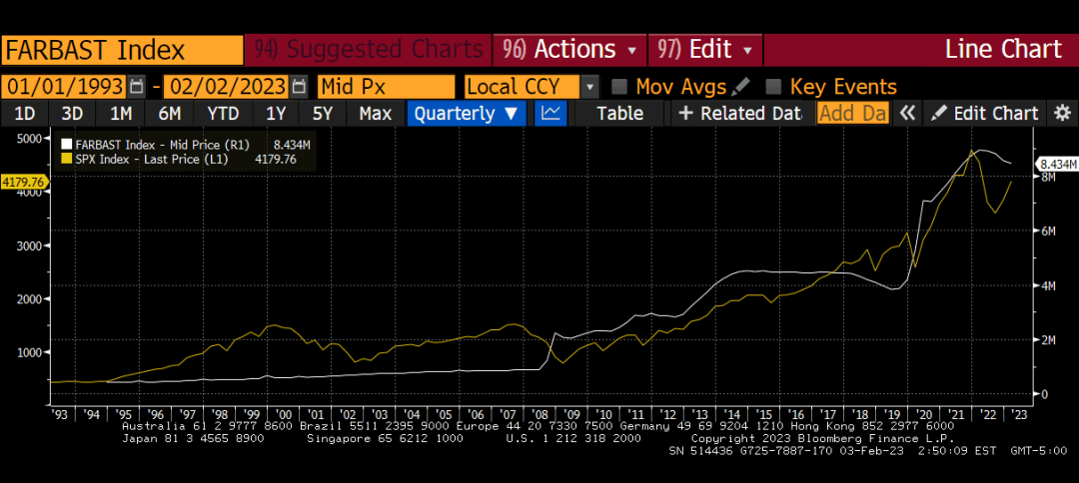Click the plus Related Data button
The image size is (1079, 483).
(x=739, y=113)
